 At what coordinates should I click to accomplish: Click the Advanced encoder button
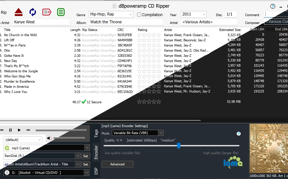(x=117, y=164)
